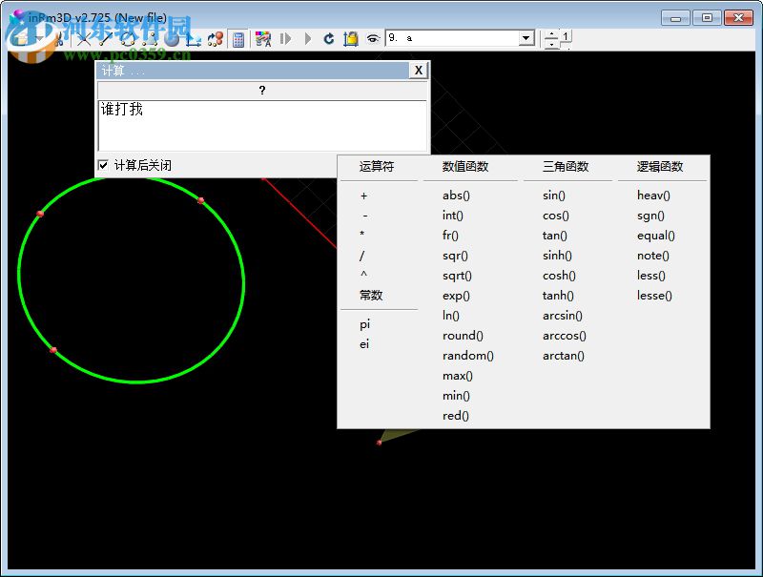
Task: Click the locked folder toolbar icon
Action: (x=351, y=39)
